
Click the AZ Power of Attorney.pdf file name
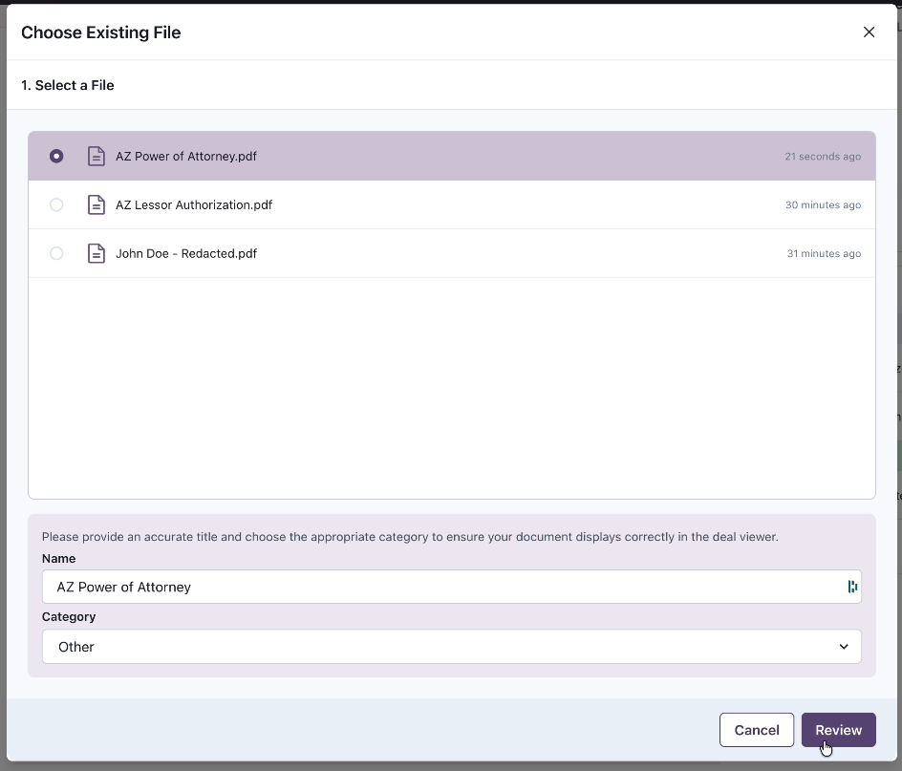point(186,156)
